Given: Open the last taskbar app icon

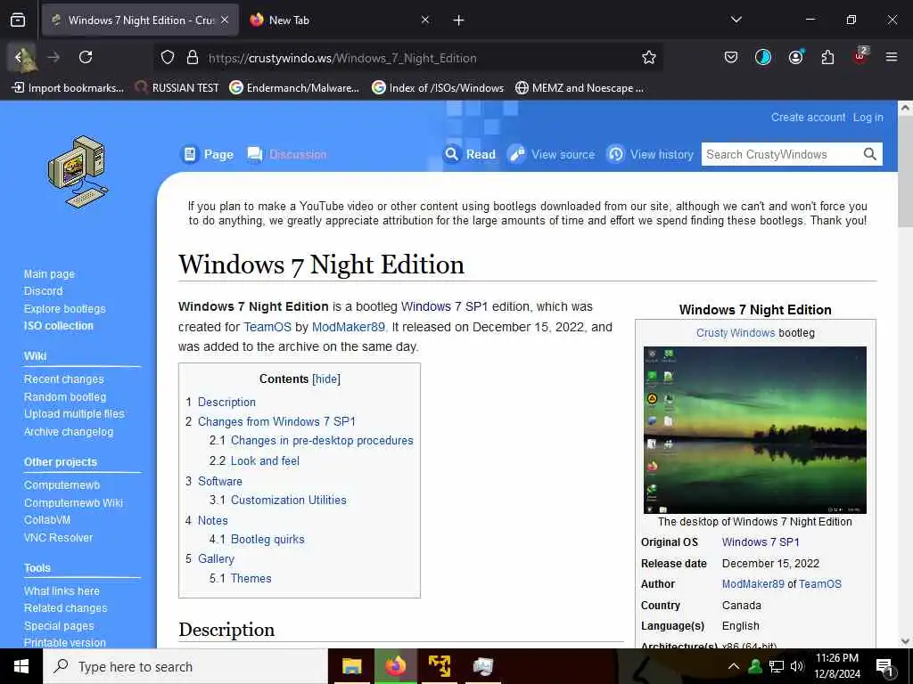Looking at the screenshot, I should tap(482, 666).
